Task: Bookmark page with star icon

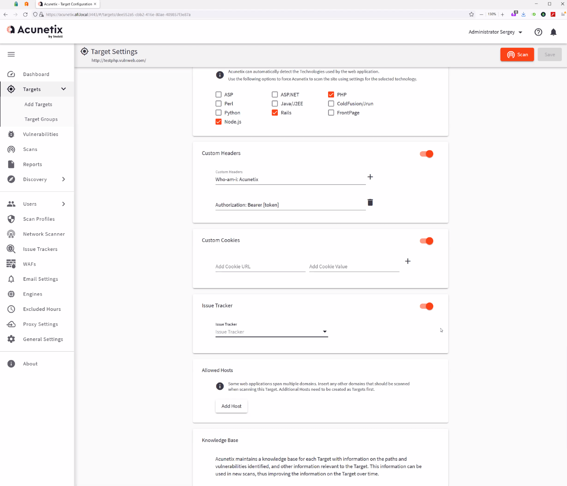Action: coord(471,14)
